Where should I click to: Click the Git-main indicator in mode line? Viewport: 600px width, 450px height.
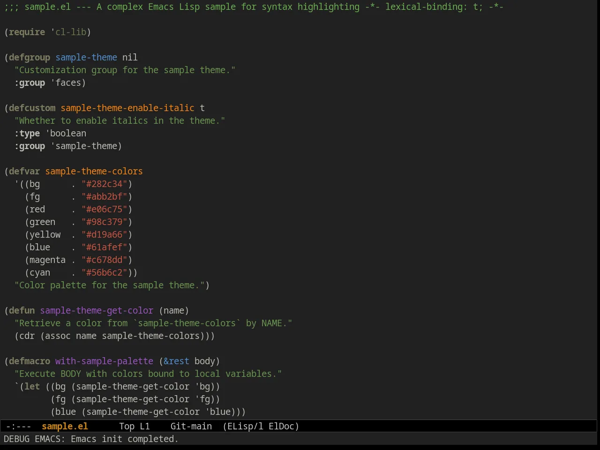tap(191, 426)
